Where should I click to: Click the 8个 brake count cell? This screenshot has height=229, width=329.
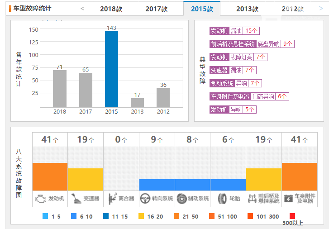193,139
